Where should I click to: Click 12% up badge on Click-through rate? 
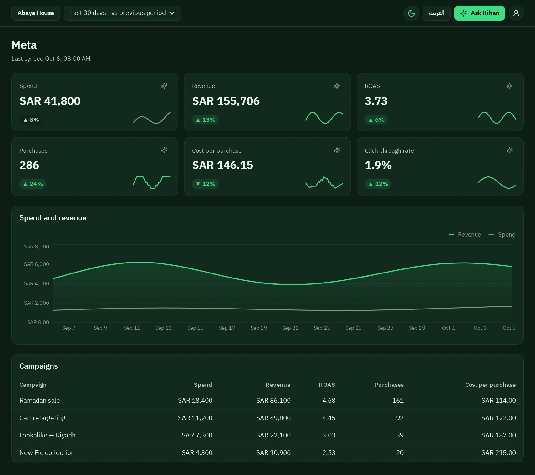point(378,184)
